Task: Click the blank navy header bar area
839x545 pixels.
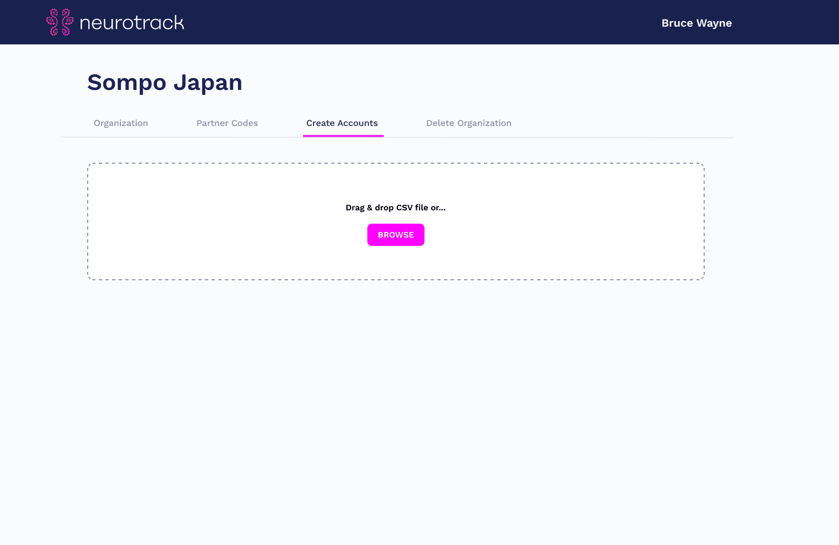Action: click(416, 22)
